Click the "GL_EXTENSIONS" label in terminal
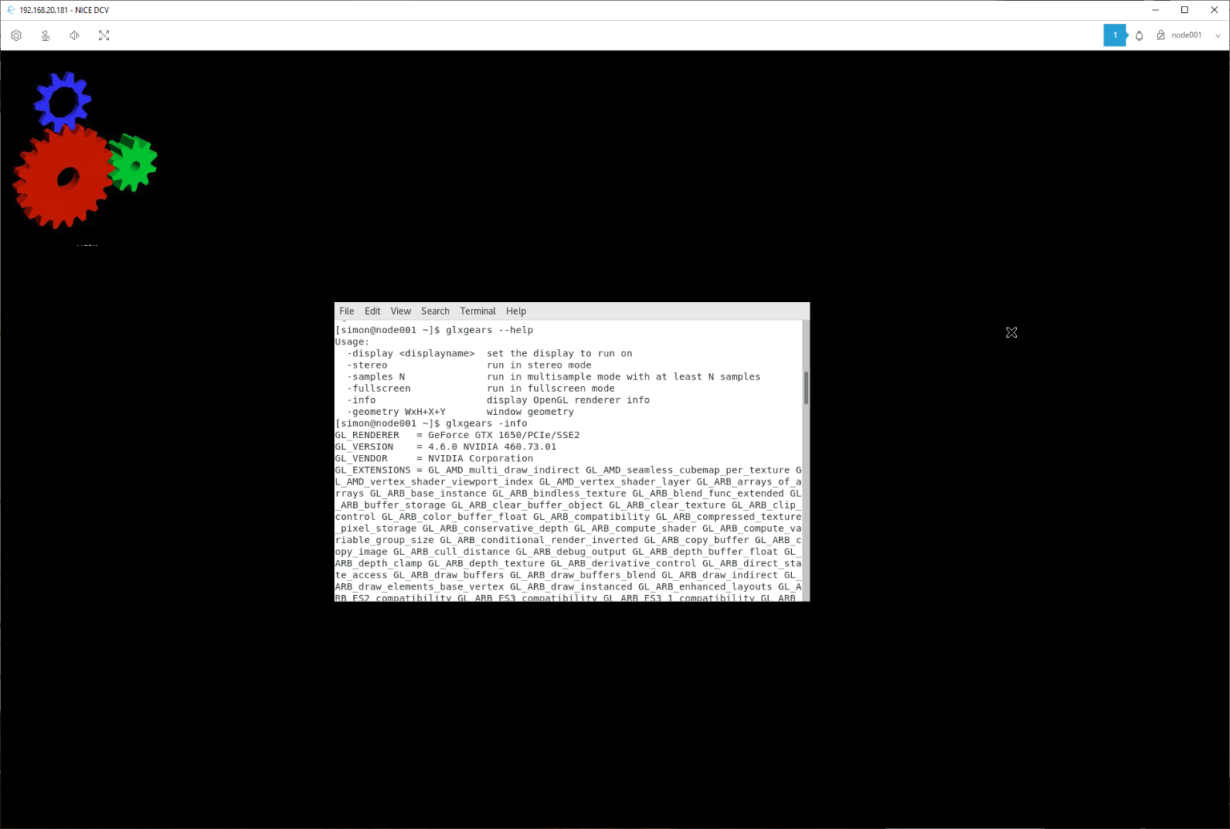 [372, 470]
